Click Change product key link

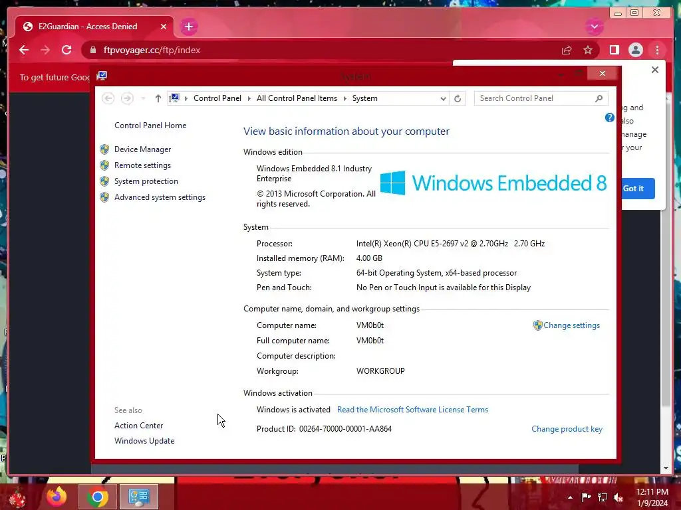point(567,429)
